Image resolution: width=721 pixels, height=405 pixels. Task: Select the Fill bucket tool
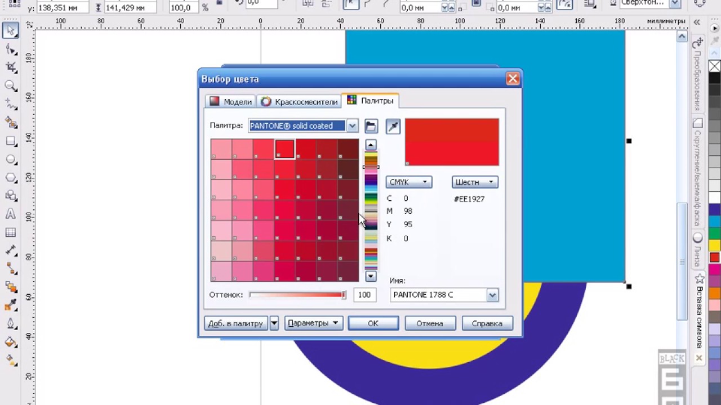(10, 342)
